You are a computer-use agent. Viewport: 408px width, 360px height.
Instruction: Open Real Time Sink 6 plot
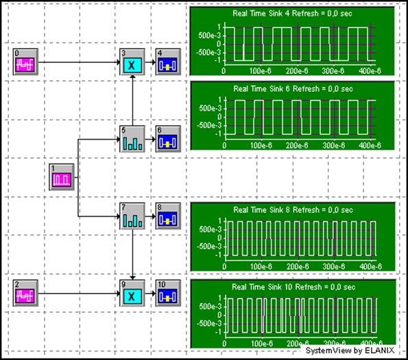click(x=292, y=116)
